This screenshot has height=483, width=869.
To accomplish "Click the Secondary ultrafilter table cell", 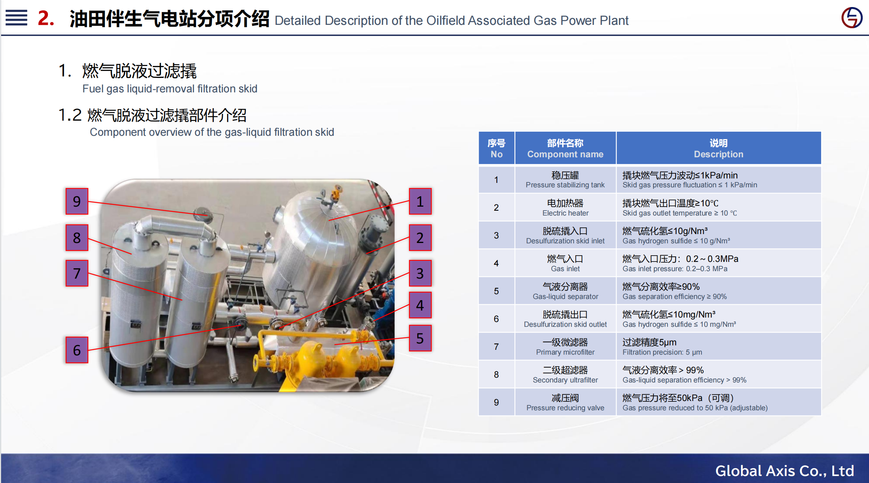I will pos(565,374).
